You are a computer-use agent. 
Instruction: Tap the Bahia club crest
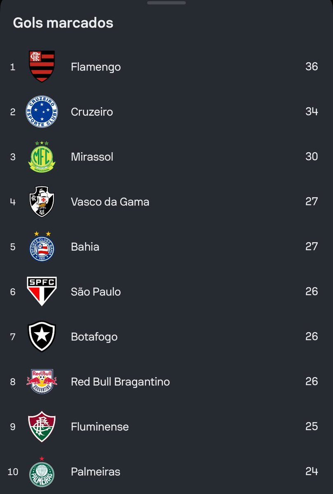tap(42, 247)
